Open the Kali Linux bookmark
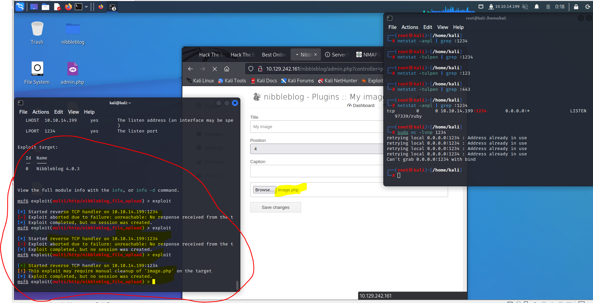This screenshot has width=593, height=303. (x=201, y=81)
